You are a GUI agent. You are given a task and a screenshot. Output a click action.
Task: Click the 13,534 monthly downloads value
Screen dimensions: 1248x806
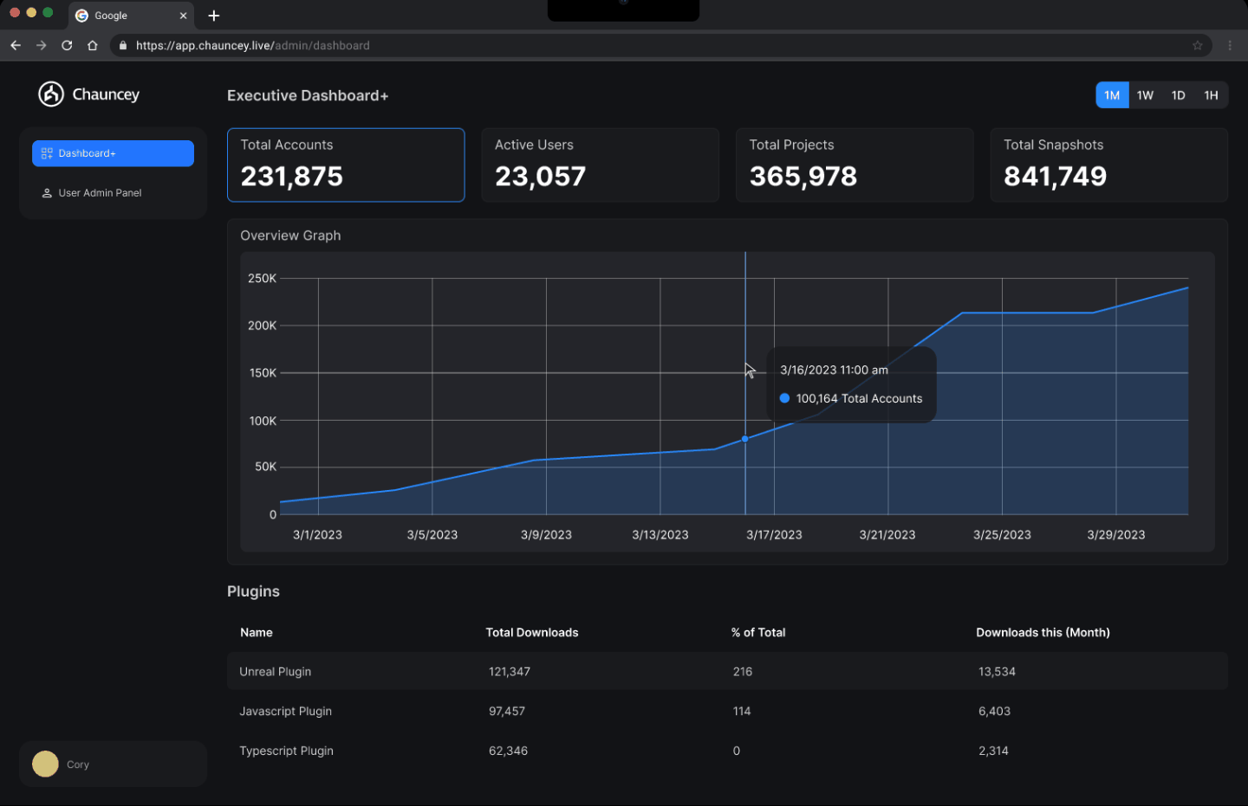pyautogui.click(x=997, y=672)
